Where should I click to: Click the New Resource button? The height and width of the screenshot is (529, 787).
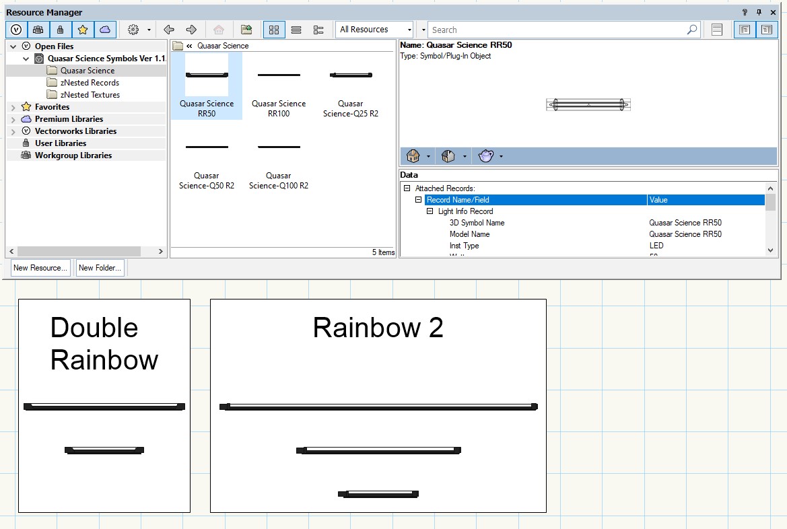point(40,268)
